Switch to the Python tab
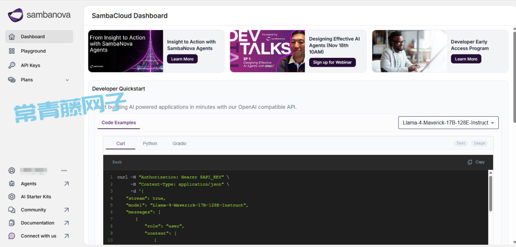The image size is (516, 247). (150, 144)
